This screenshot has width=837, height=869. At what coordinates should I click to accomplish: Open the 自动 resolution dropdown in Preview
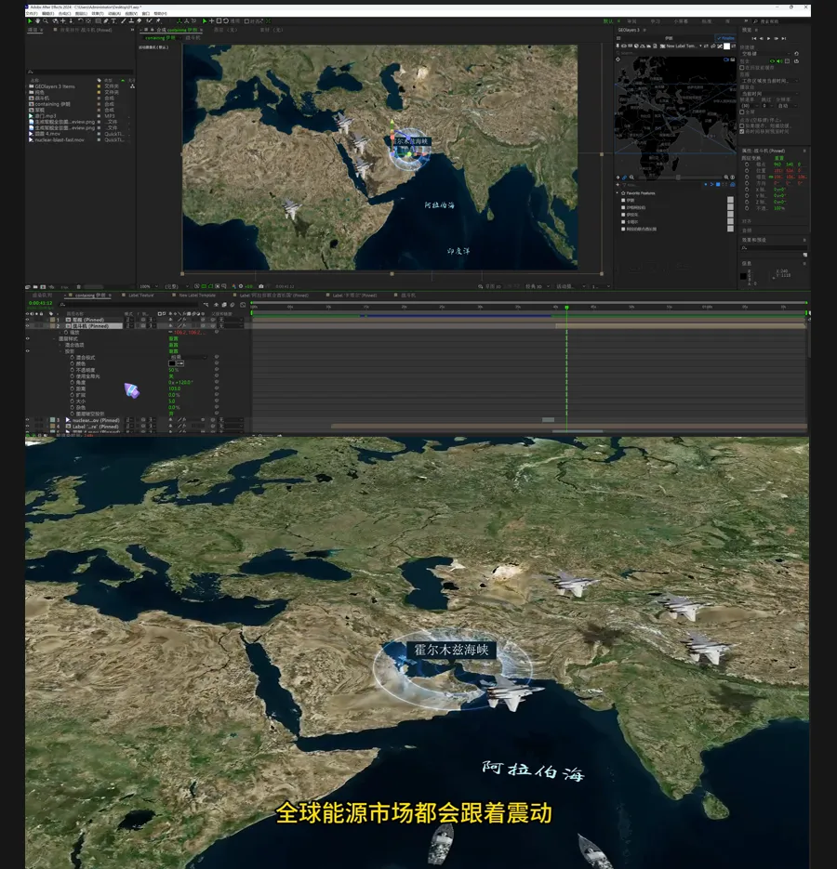(787, 106)
